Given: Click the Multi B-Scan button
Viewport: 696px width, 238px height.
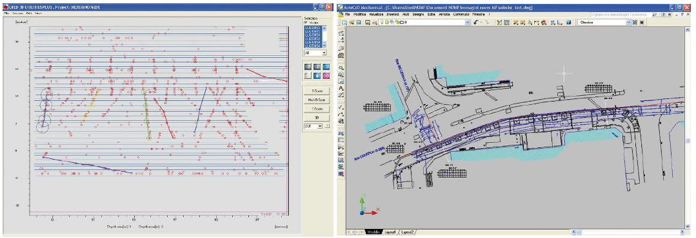Looking at the screenshot, I should 317,100.
